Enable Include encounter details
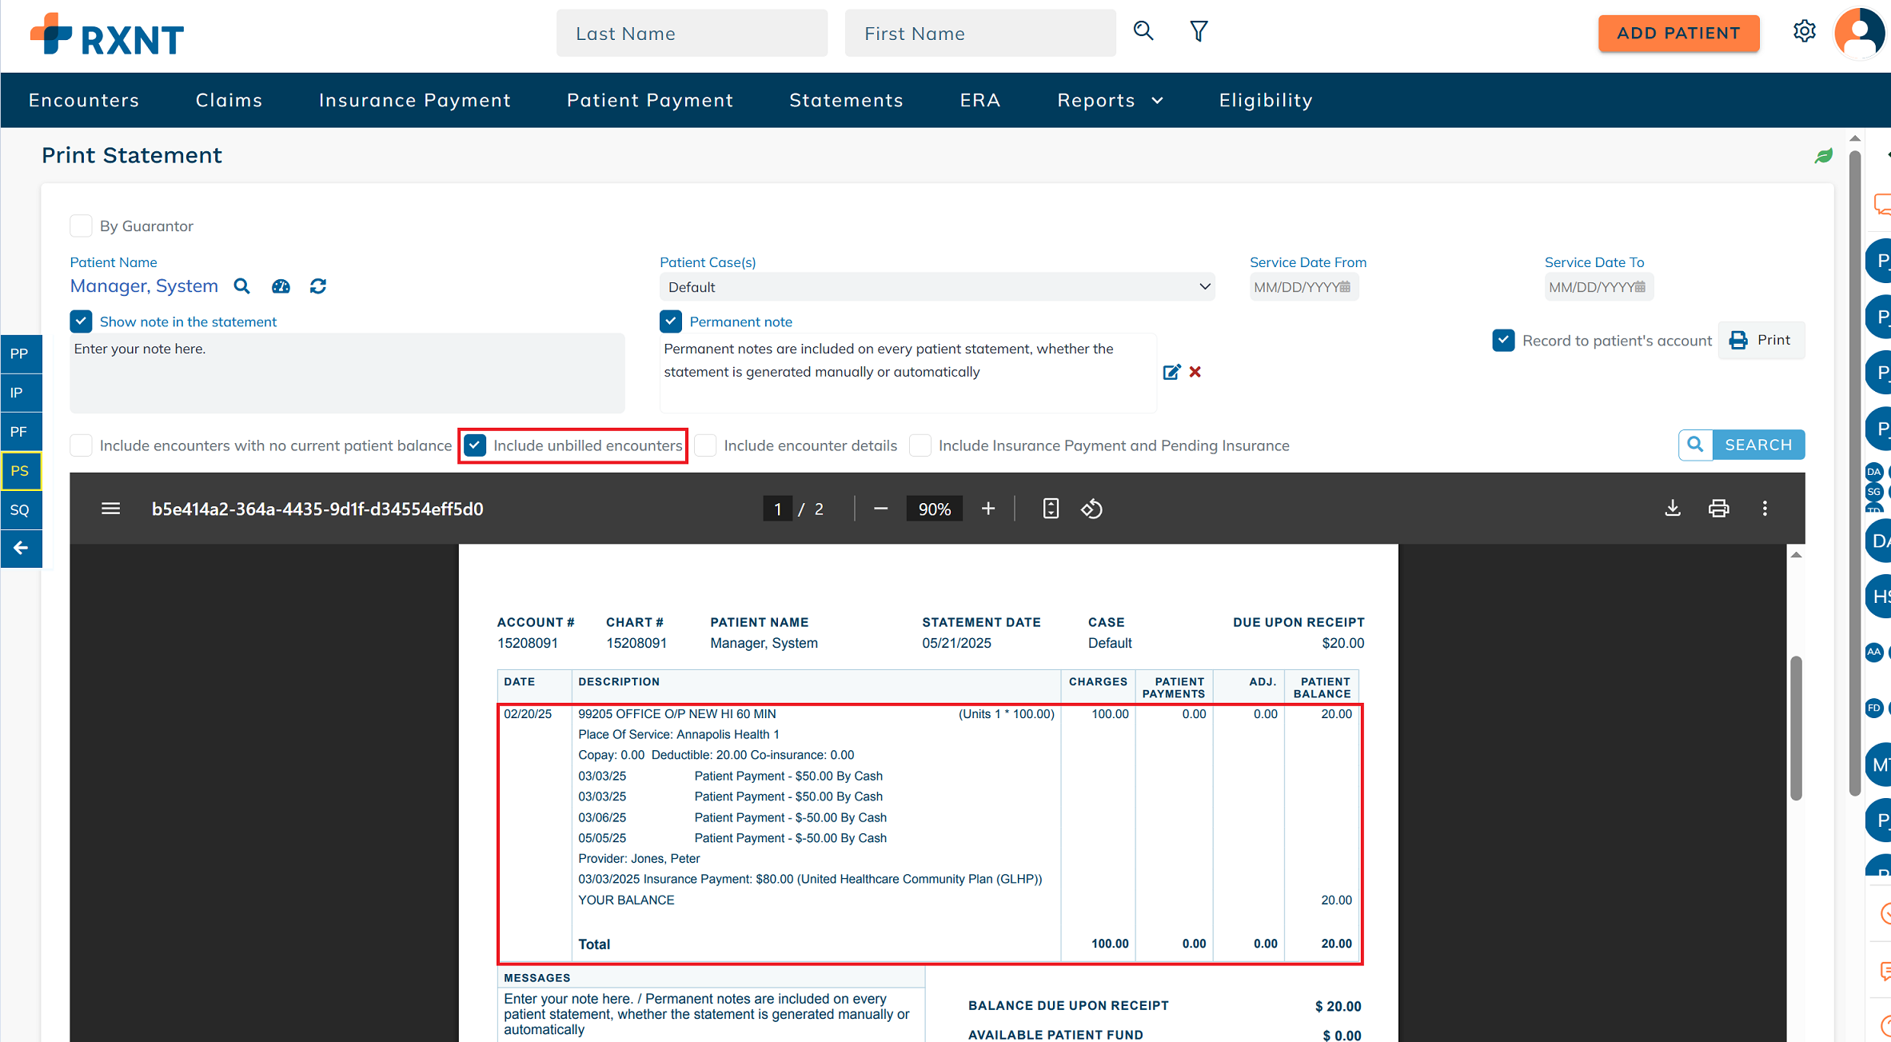 705,445
